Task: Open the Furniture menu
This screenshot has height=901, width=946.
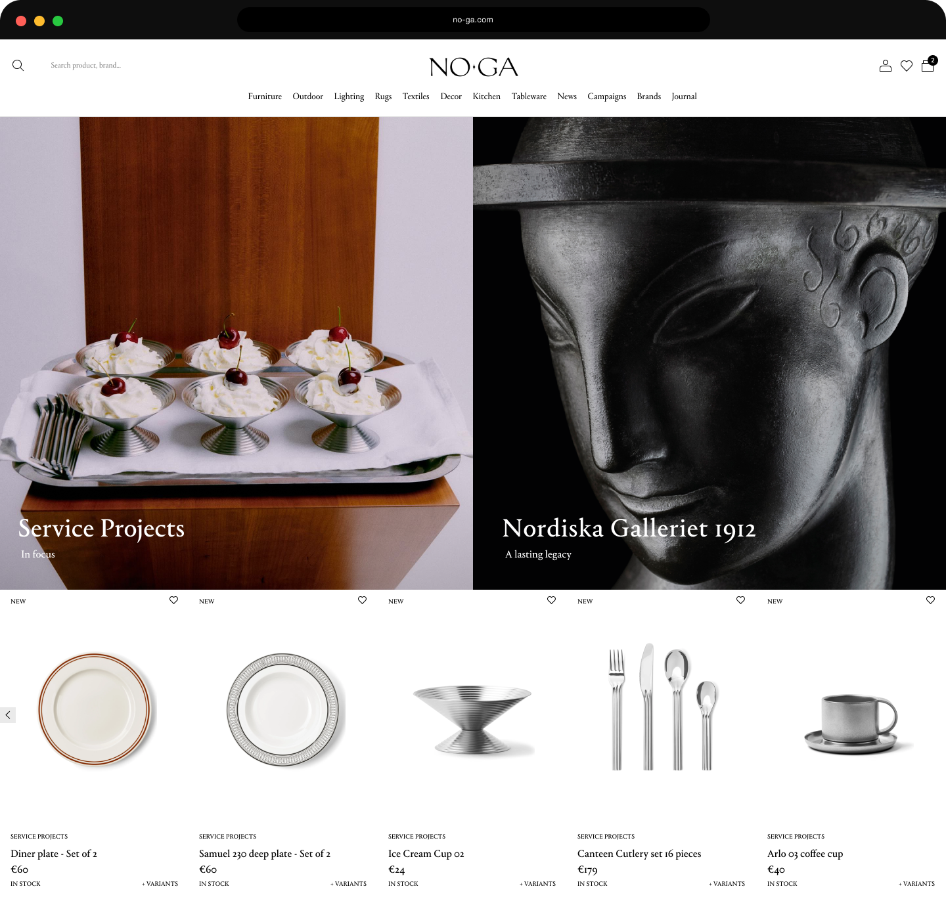Action: coord(265,96)
